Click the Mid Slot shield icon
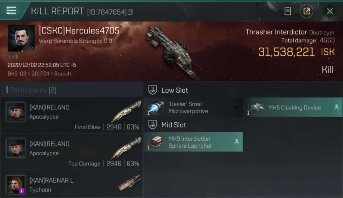The image size is (343, 198). (x=153, y=125)
